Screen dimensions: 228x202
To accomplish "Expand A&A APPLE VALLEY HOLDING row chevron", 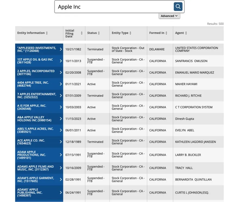I will point(61,119).
